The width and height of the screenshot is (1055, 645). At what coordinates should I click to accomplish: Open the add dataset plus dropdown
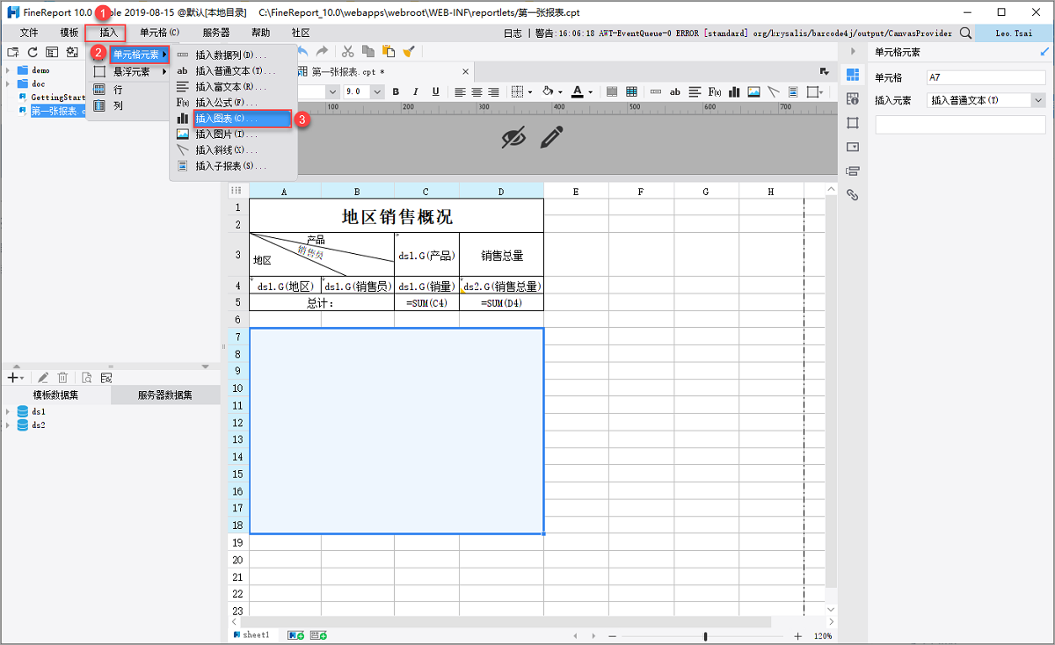pos(15,378)
